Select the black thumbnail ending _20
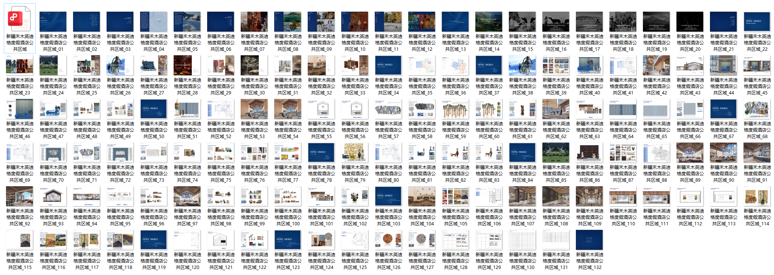This screenshot has height=275, width=774. click(690, 21)
